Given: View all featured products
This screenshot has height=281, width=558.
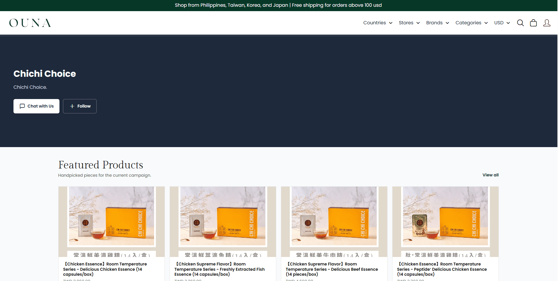Looking at the screenshot, I should [490, 175].
